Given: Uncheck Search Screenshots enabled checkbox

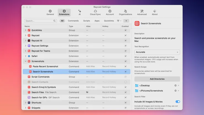Looking at the screenshot, I should click(x=125, y=72).
